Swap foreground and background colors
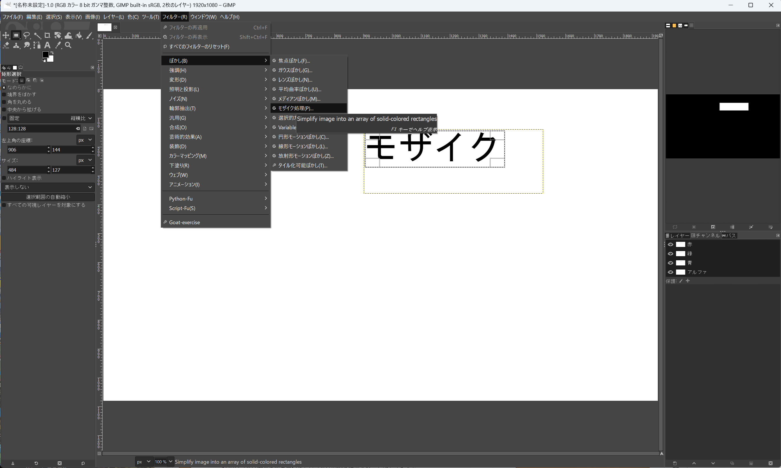 click(x=52, y=53)
